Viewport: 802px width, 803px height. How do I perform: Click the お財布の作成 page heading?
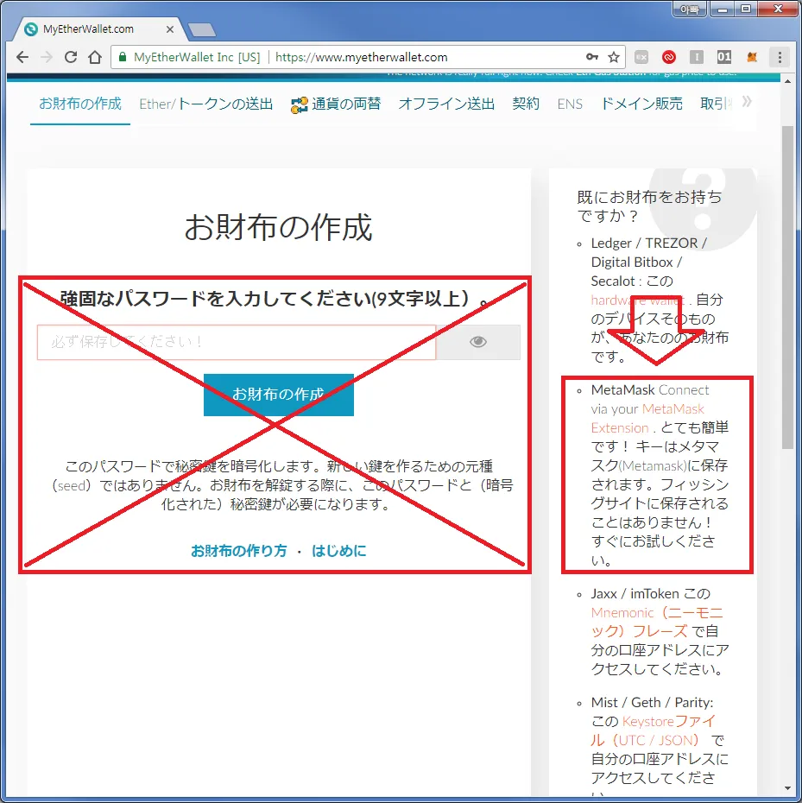click(x=278, y=227)
